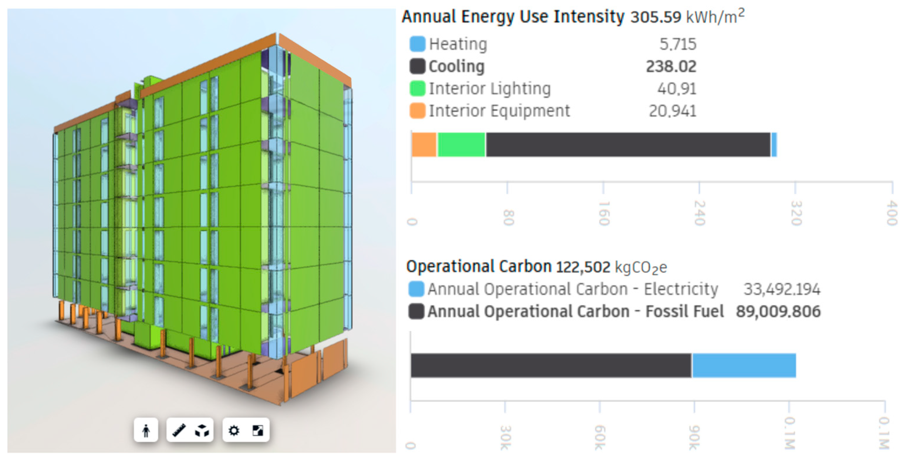
Task: Click the green lighting bar segment
Action: pyautogui.click(x=461, y=144)
